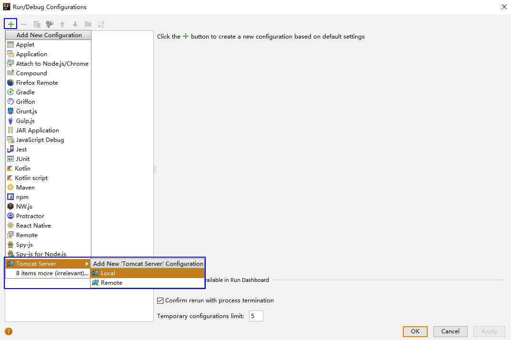Click the Jest icon in list
The height and width of the screenshot is (340, 511).
[x=10, y=150]
